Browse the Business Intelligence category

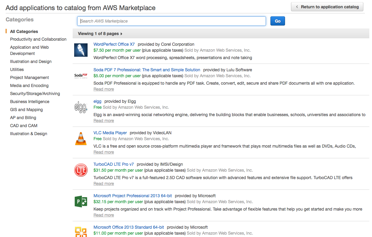click(29, 101)
